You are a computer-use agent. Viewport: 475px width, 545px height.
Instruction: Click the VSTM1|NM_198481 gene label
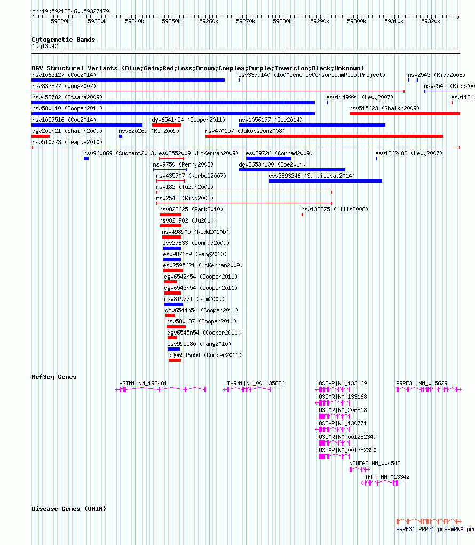point(143,383)
